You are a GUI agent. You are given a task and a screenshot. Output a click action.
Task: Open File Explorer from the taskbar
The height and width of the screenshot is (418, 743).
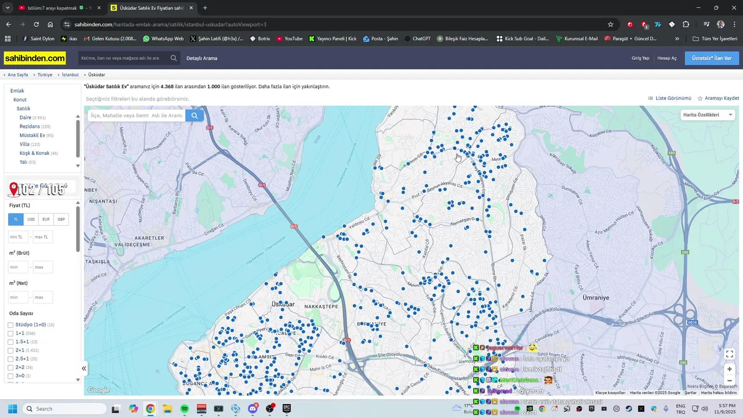pyautogui.click(x=167, y=409)
